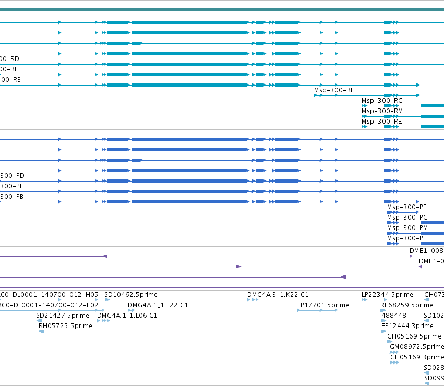Select the SD10462.5prime EST label
444x386 pixels.
click(x=131, y=295)
